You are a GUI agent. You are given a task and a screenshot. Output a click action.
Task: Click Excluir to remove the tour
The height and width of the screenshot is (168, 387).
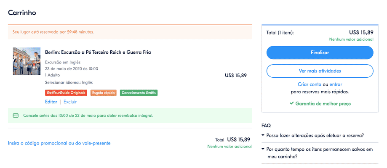[70, 102]
